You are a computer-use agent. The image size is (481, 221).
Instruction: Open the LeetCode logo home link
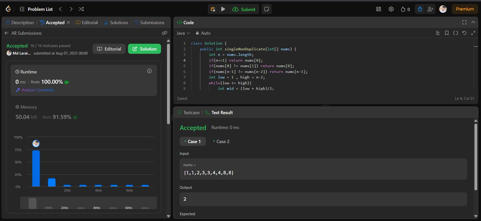click(8, 9)
